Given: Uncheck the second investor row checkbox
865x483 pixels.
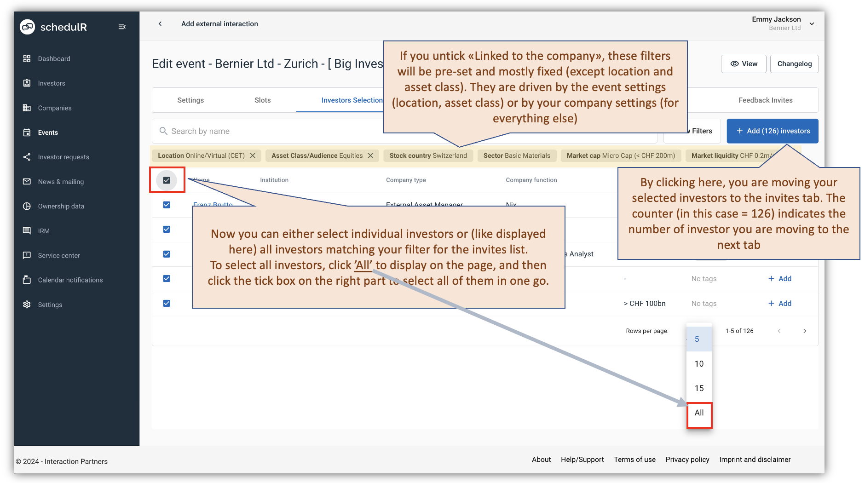Looking at the screenshot, I should [167, 229].
